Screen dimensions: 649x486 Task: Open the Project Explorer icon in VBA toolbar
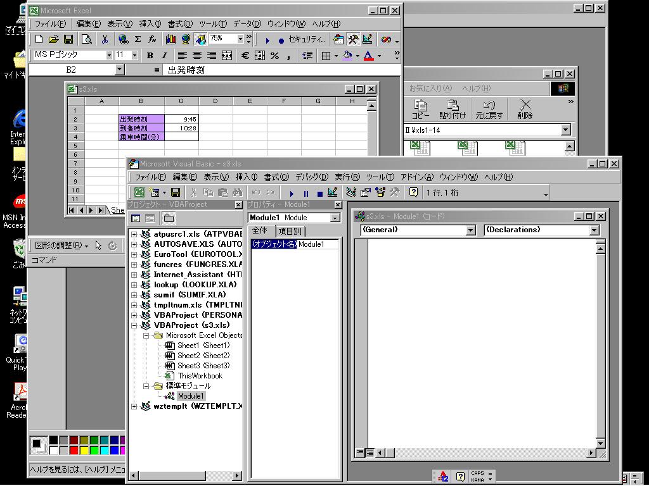pyautogui.click(x=351, y=192)
